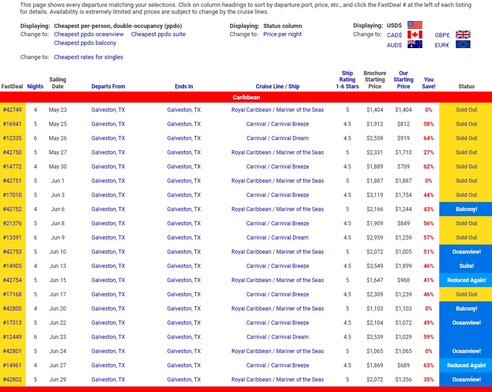Viewport: 492px width, 392px height.
Task: Open FastDeal #42800 details
Action: (x=12, y=309)
